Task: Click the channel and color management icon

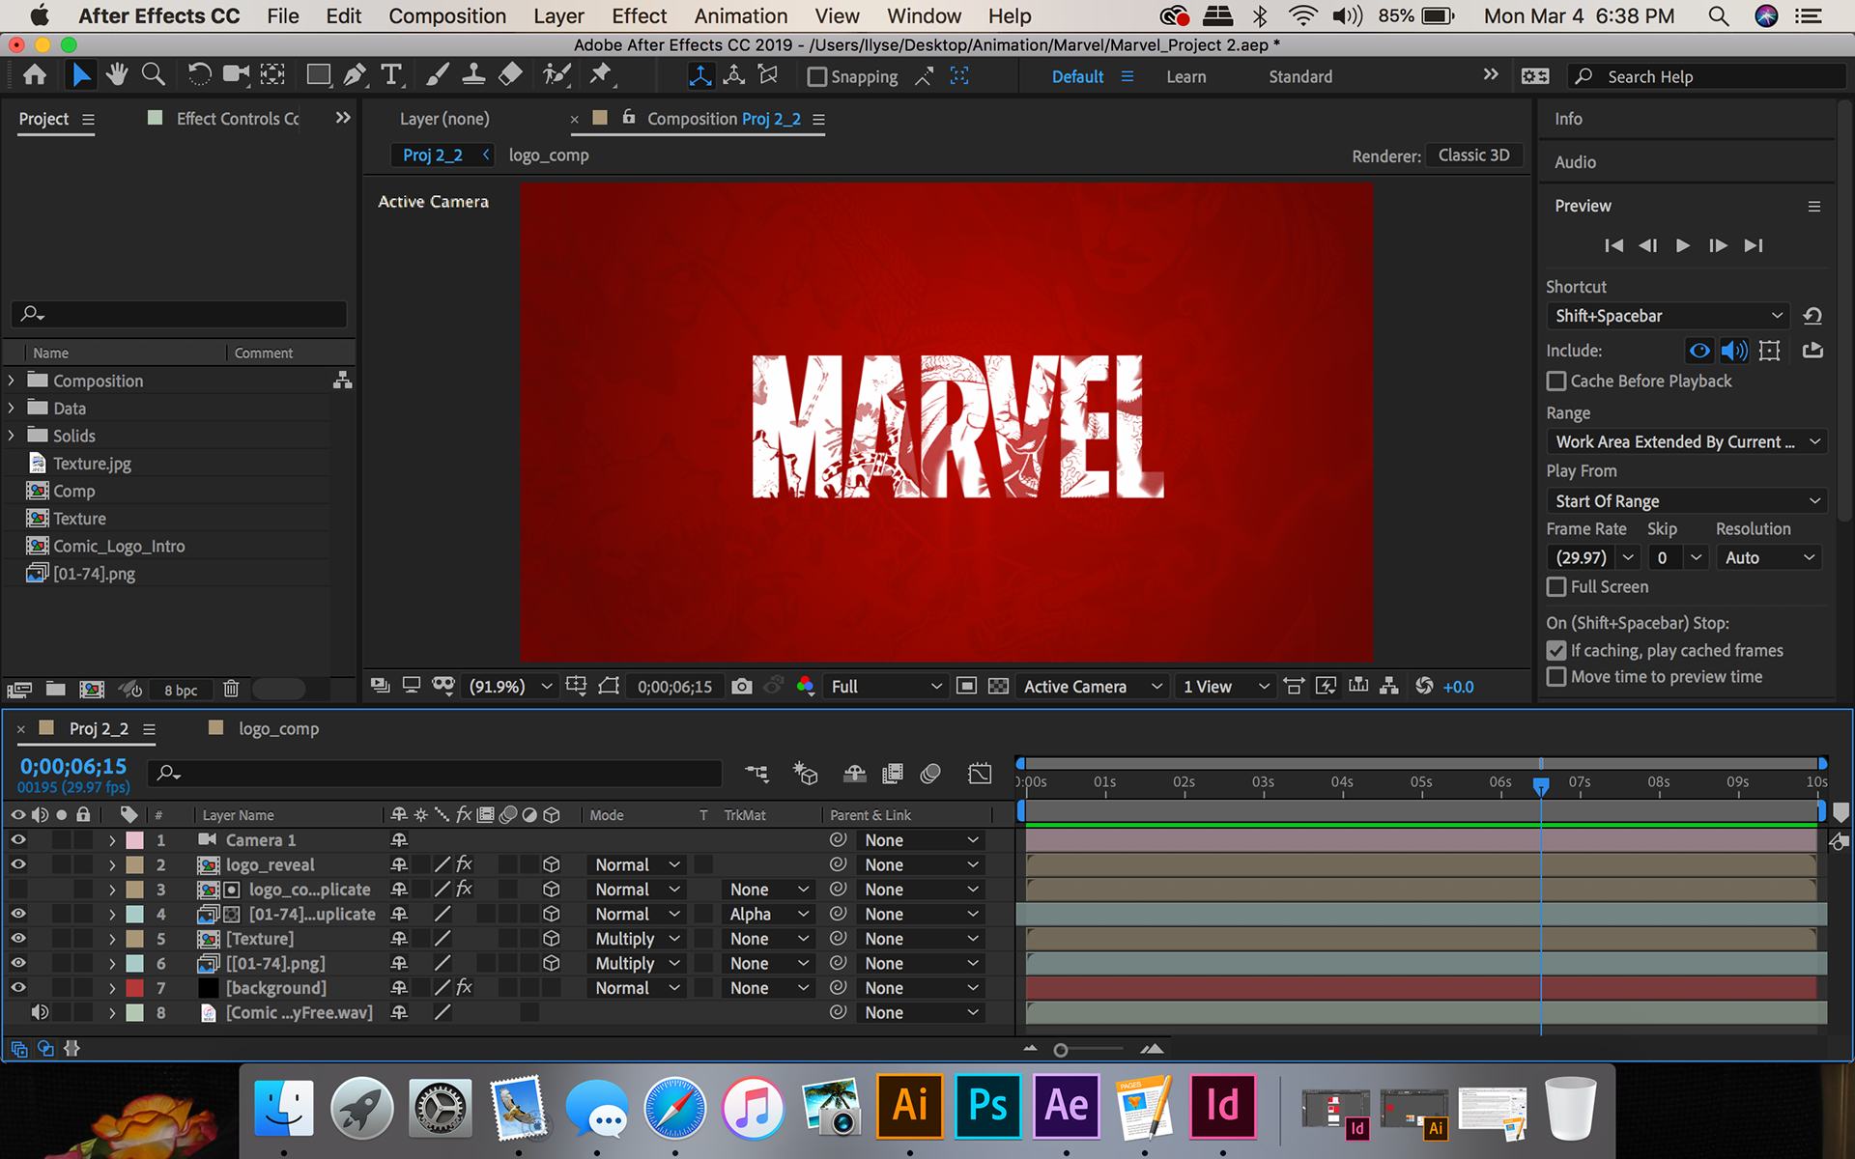Action: pos(805,686)
